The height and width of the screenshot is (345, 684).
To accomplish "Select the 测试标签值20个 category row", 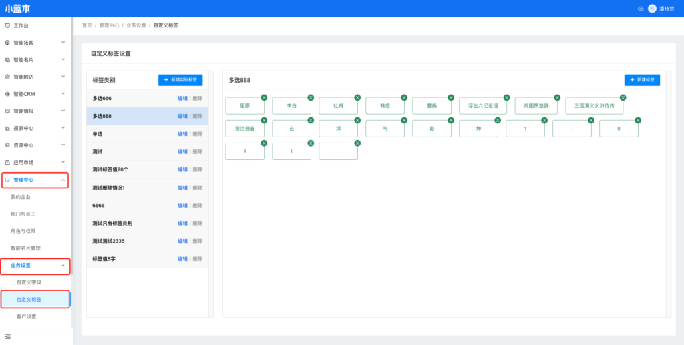I will point(120,169).
